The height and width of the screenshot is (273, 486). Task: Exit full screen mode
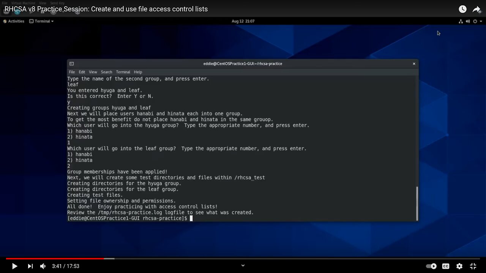(473, 266)
